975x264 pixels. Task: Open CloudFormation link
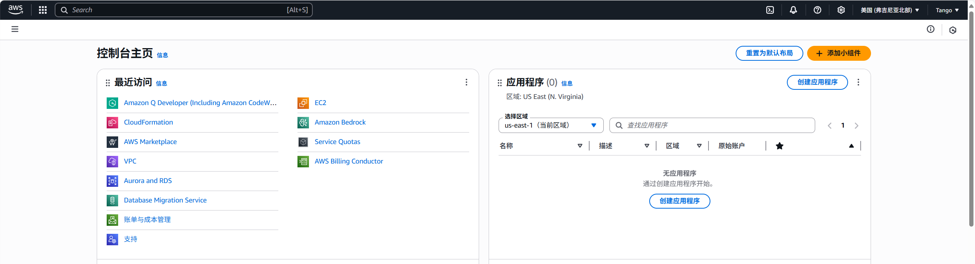pos(148,122)
